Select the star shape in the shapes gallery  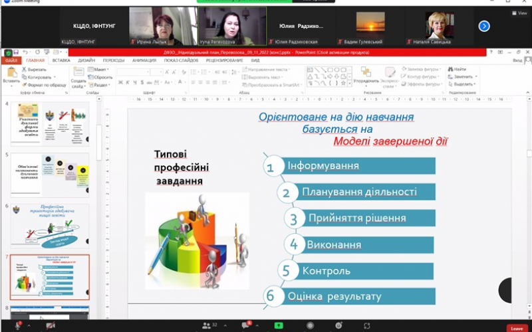pyautogui.click(x=343, y=83)
